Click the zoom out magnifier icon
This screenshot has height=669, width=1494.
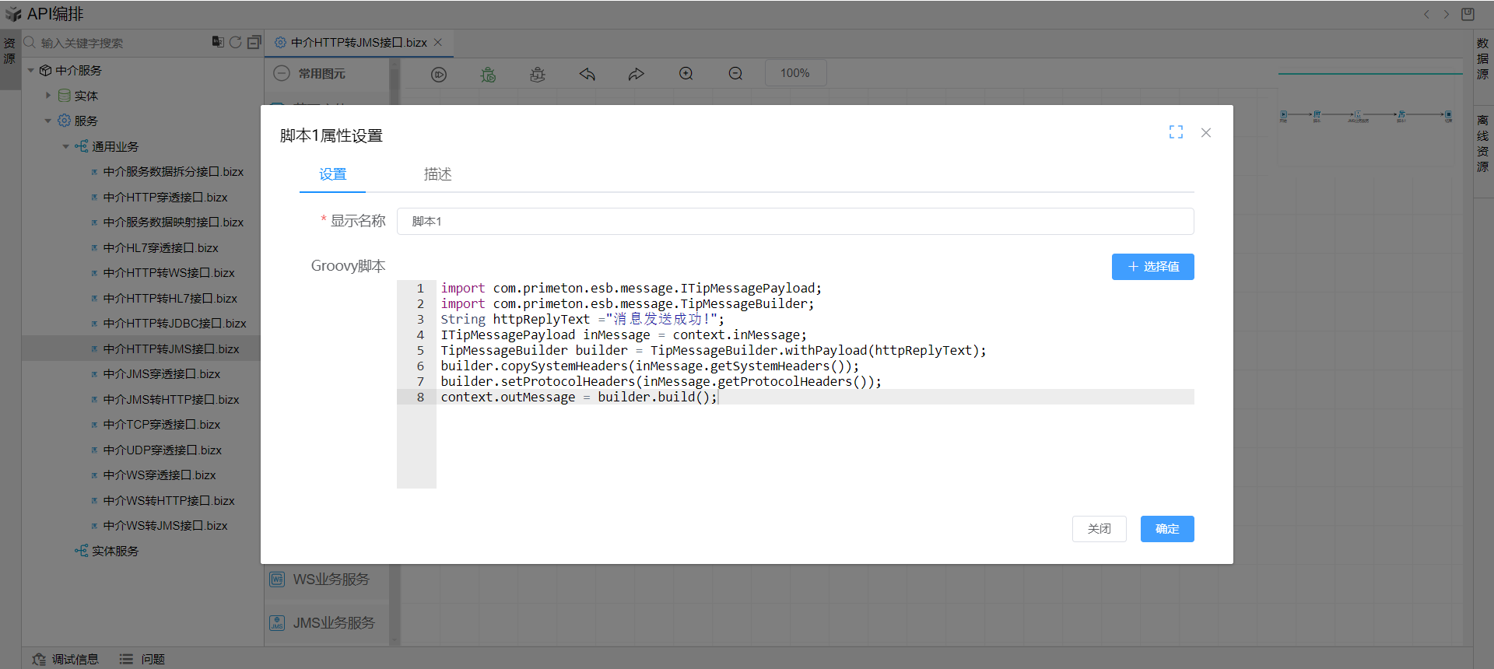(735, 74)
